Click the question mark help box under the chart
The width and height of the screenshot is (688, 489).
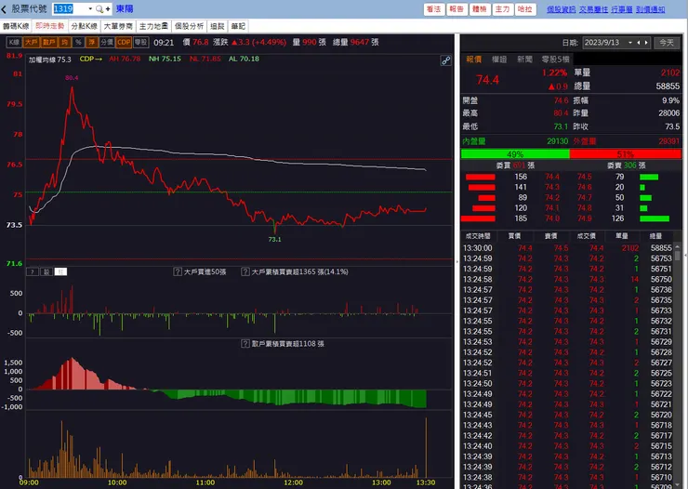pos(33,271)
